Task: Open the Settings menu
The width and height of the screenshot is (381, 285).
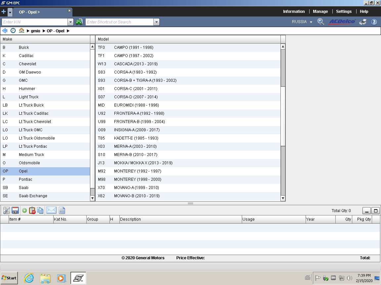Action: [x=344, y=12]
